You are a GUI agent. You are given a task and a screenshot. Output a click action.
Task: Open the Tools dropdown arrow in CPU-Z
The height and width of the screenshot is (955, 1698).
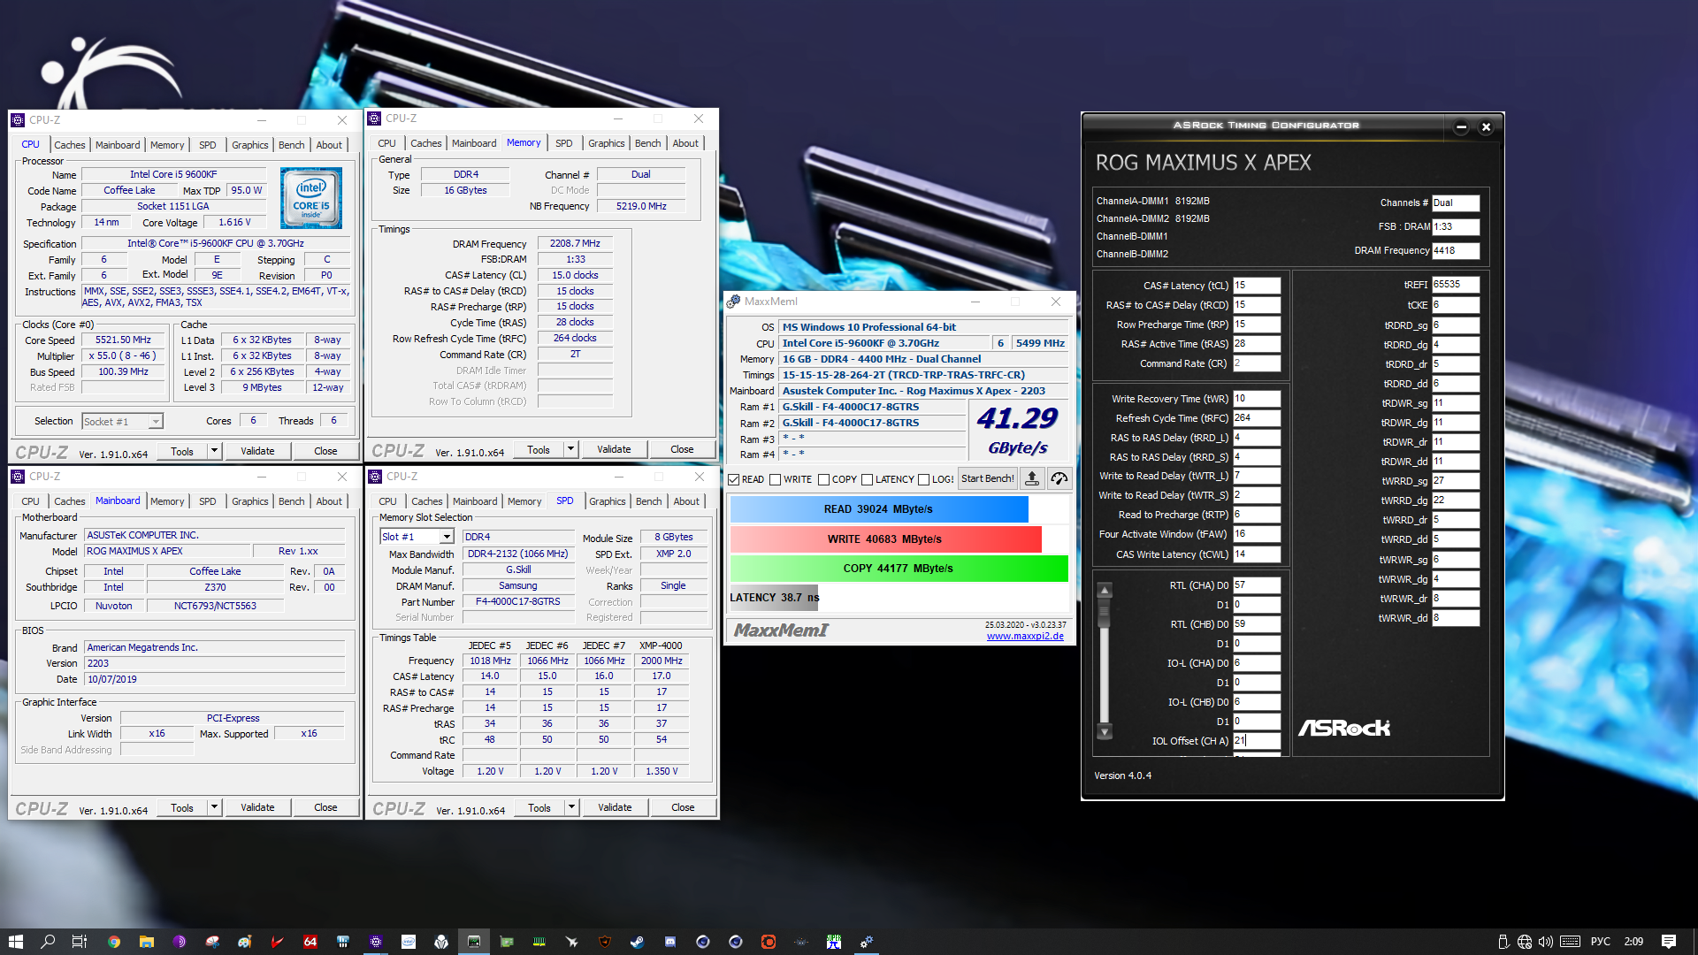(212, 451)
